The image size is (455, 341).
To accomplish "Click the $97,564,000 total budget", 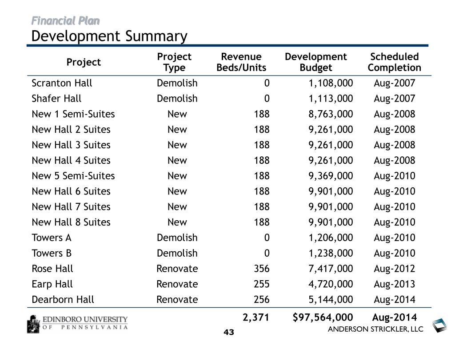I will click(323, 317).
